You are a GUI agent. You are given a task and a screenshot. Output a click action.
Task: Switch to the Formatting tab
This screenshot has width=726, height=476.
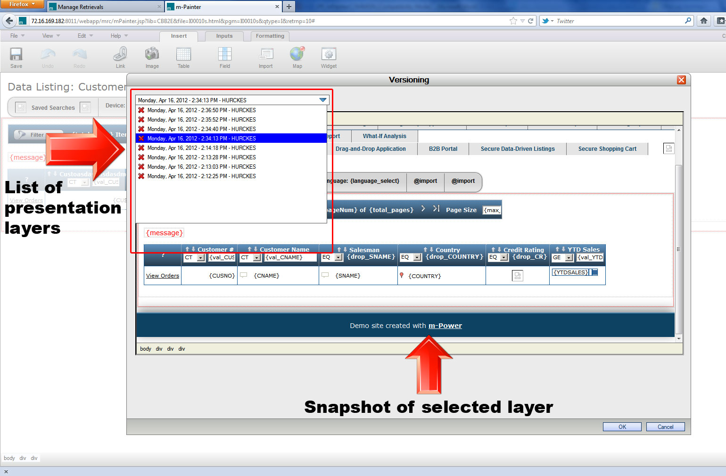pyautogui.click(x=270, y=36)
